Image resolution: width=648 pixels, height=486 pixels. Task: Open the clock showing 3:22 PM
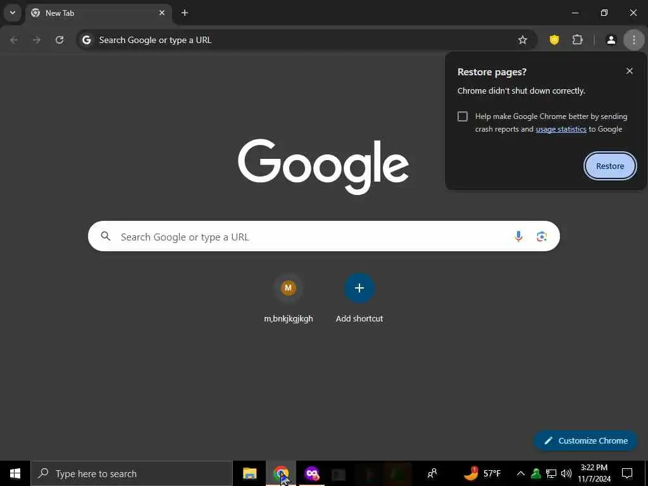[594, 473]
